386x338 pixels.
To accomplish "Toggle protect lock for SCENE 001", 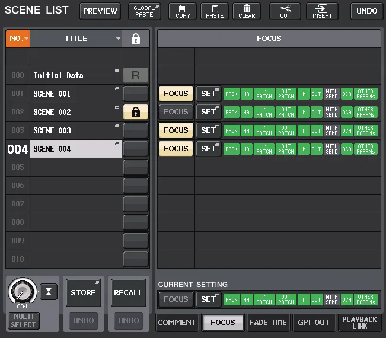I will (x=136, y=94).
